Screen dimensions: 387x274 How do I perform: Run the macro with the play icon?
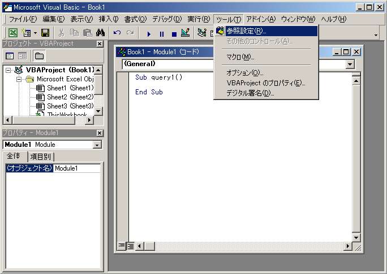(x=149, y=34)
